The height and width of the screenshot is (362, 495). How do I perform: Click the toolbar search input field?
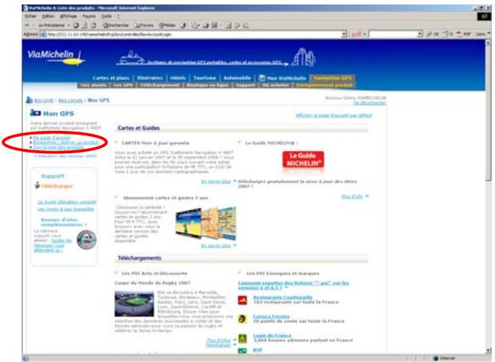pyautogui.click(x=393, y=34)
